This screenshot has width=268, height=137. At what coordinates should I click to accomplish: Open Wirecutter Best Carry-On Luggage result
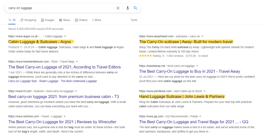point(62,122)
